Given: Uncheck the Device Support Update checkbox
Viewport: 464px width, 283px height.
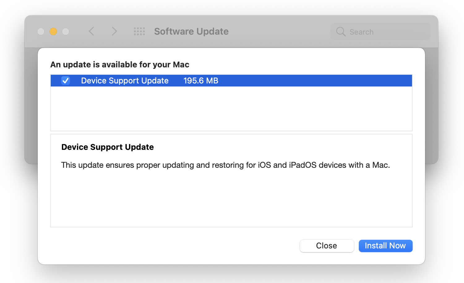Looking at the screenshot, I should click(x=66, y=81).
